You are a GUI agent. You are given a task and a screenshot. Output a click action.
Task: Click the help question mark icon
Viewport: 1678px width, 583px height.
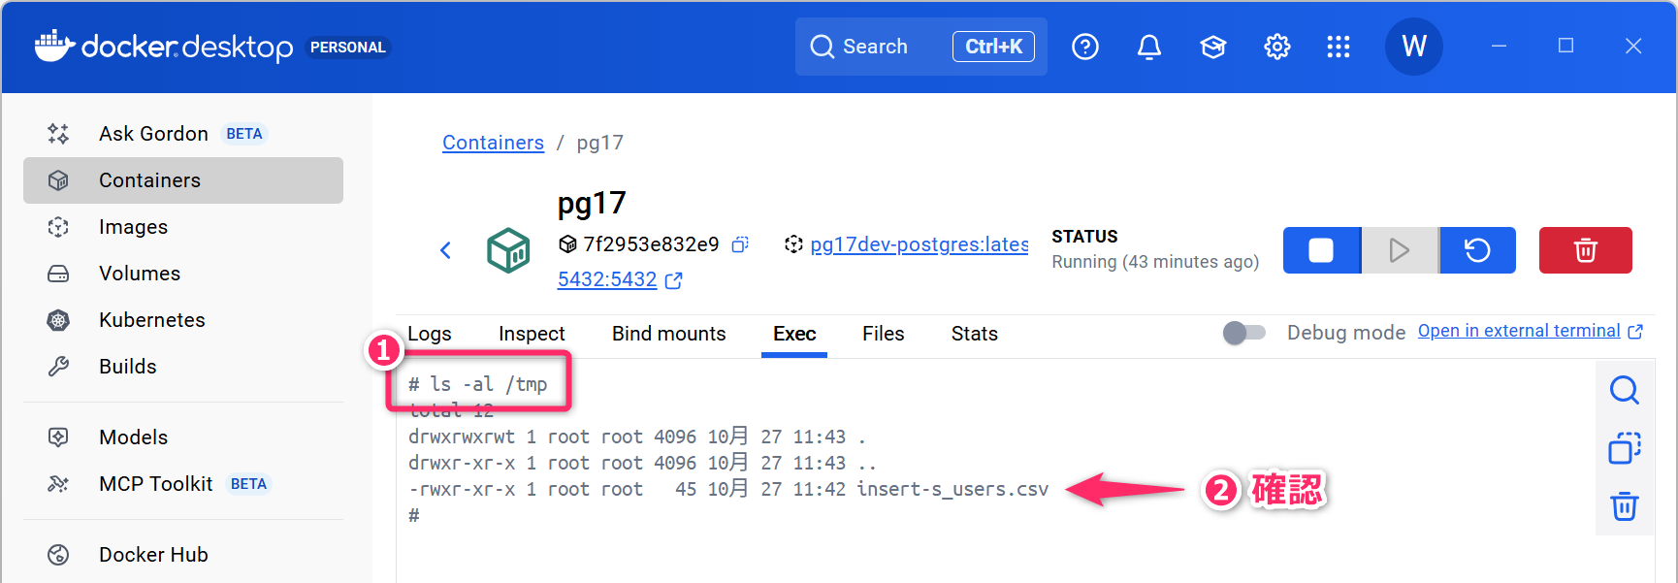pos(1084,47)
